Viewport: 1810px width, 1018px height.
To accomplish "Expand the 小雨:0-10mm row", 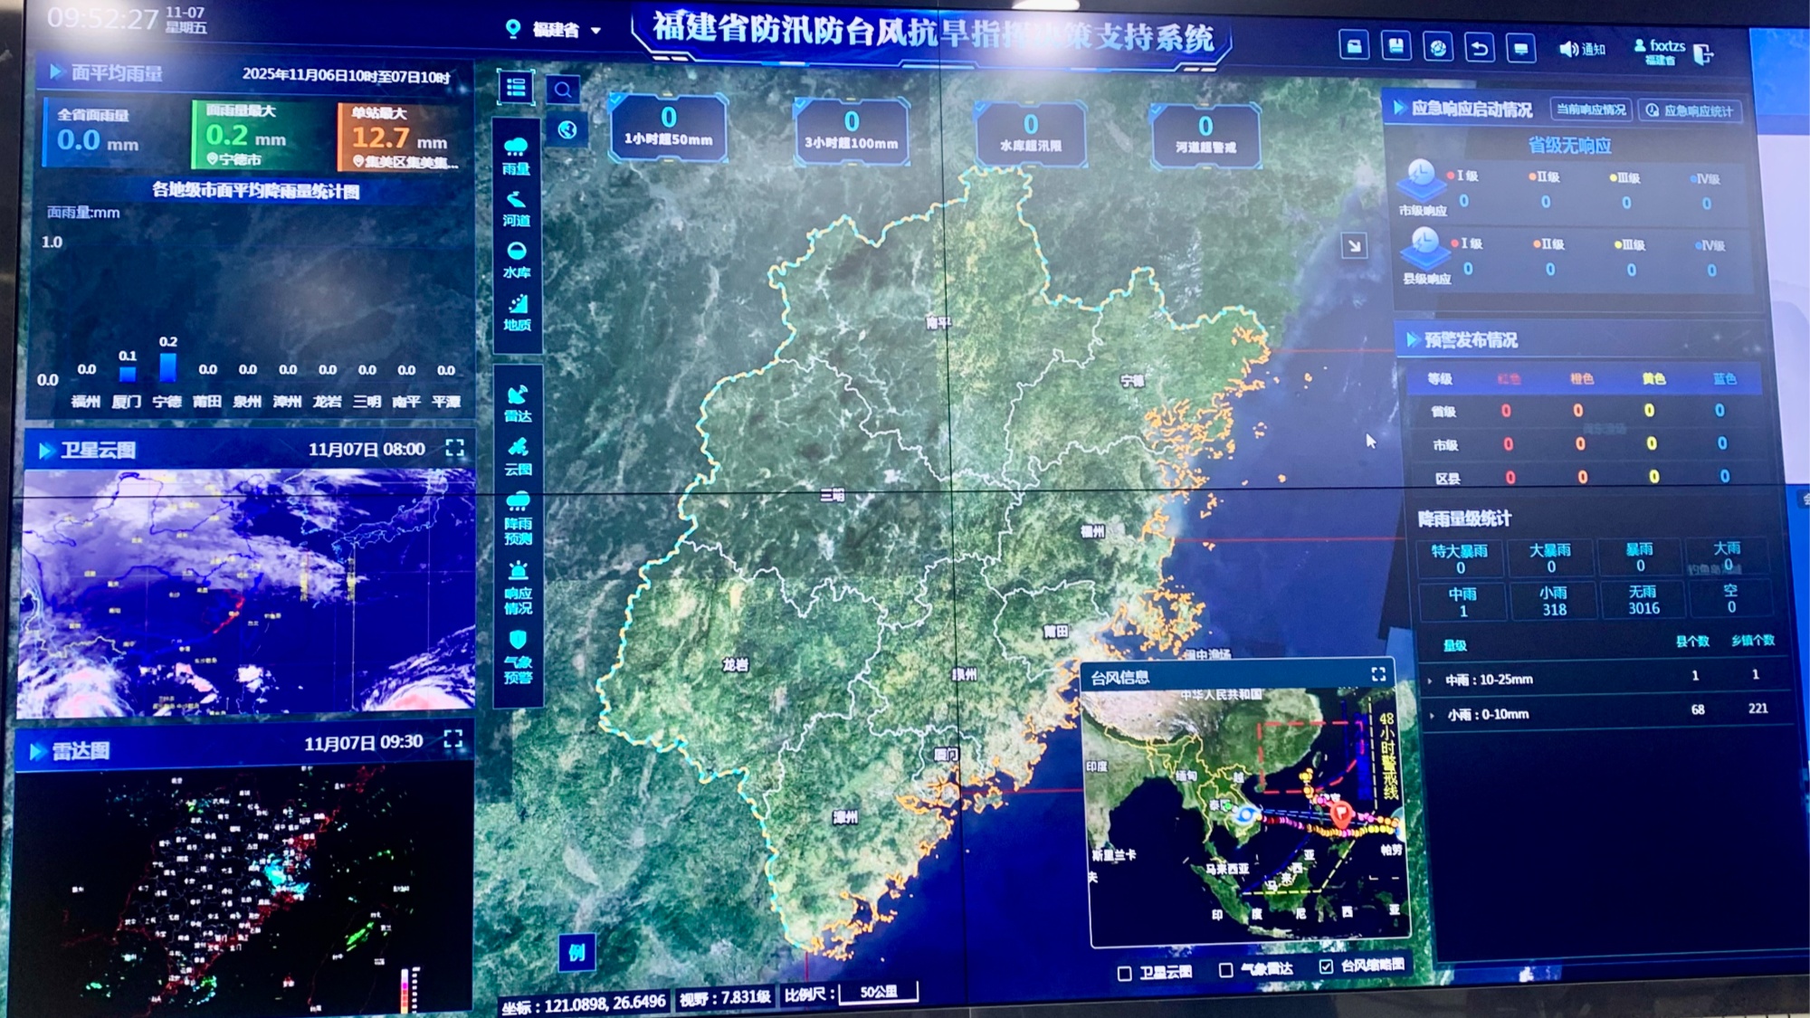I will click(1431, 715).
